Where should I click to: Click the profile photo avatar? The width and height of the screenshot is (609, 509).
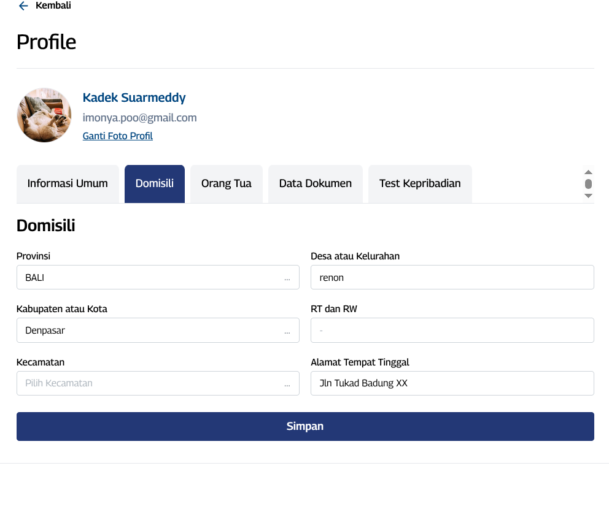(44, 115)
